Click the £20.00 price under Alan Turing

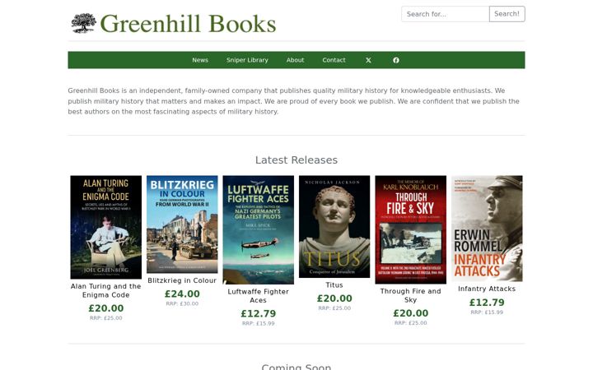tap(106, 308)
